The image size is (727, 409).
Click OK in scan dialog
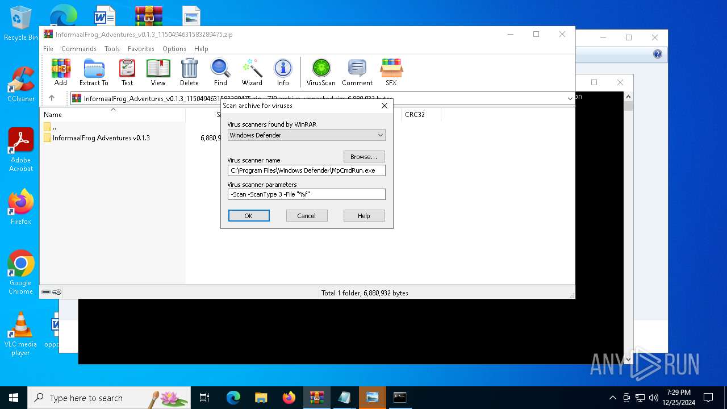pos(249,216)
